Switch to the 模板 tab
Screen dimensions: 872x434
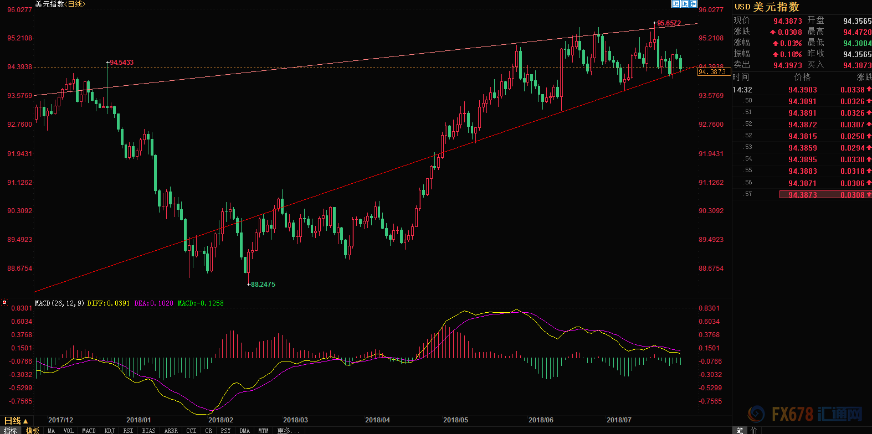click(x=33, y=430)
